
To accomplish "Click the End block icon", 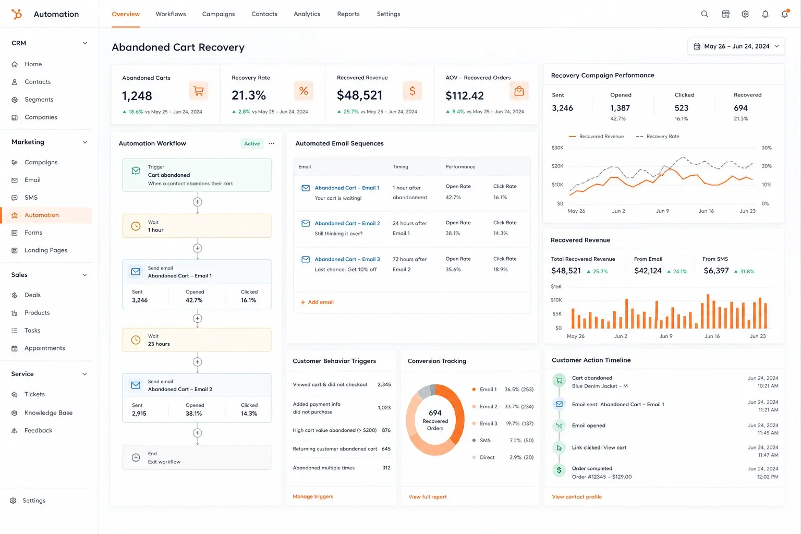I will click(x=136, y=457).
